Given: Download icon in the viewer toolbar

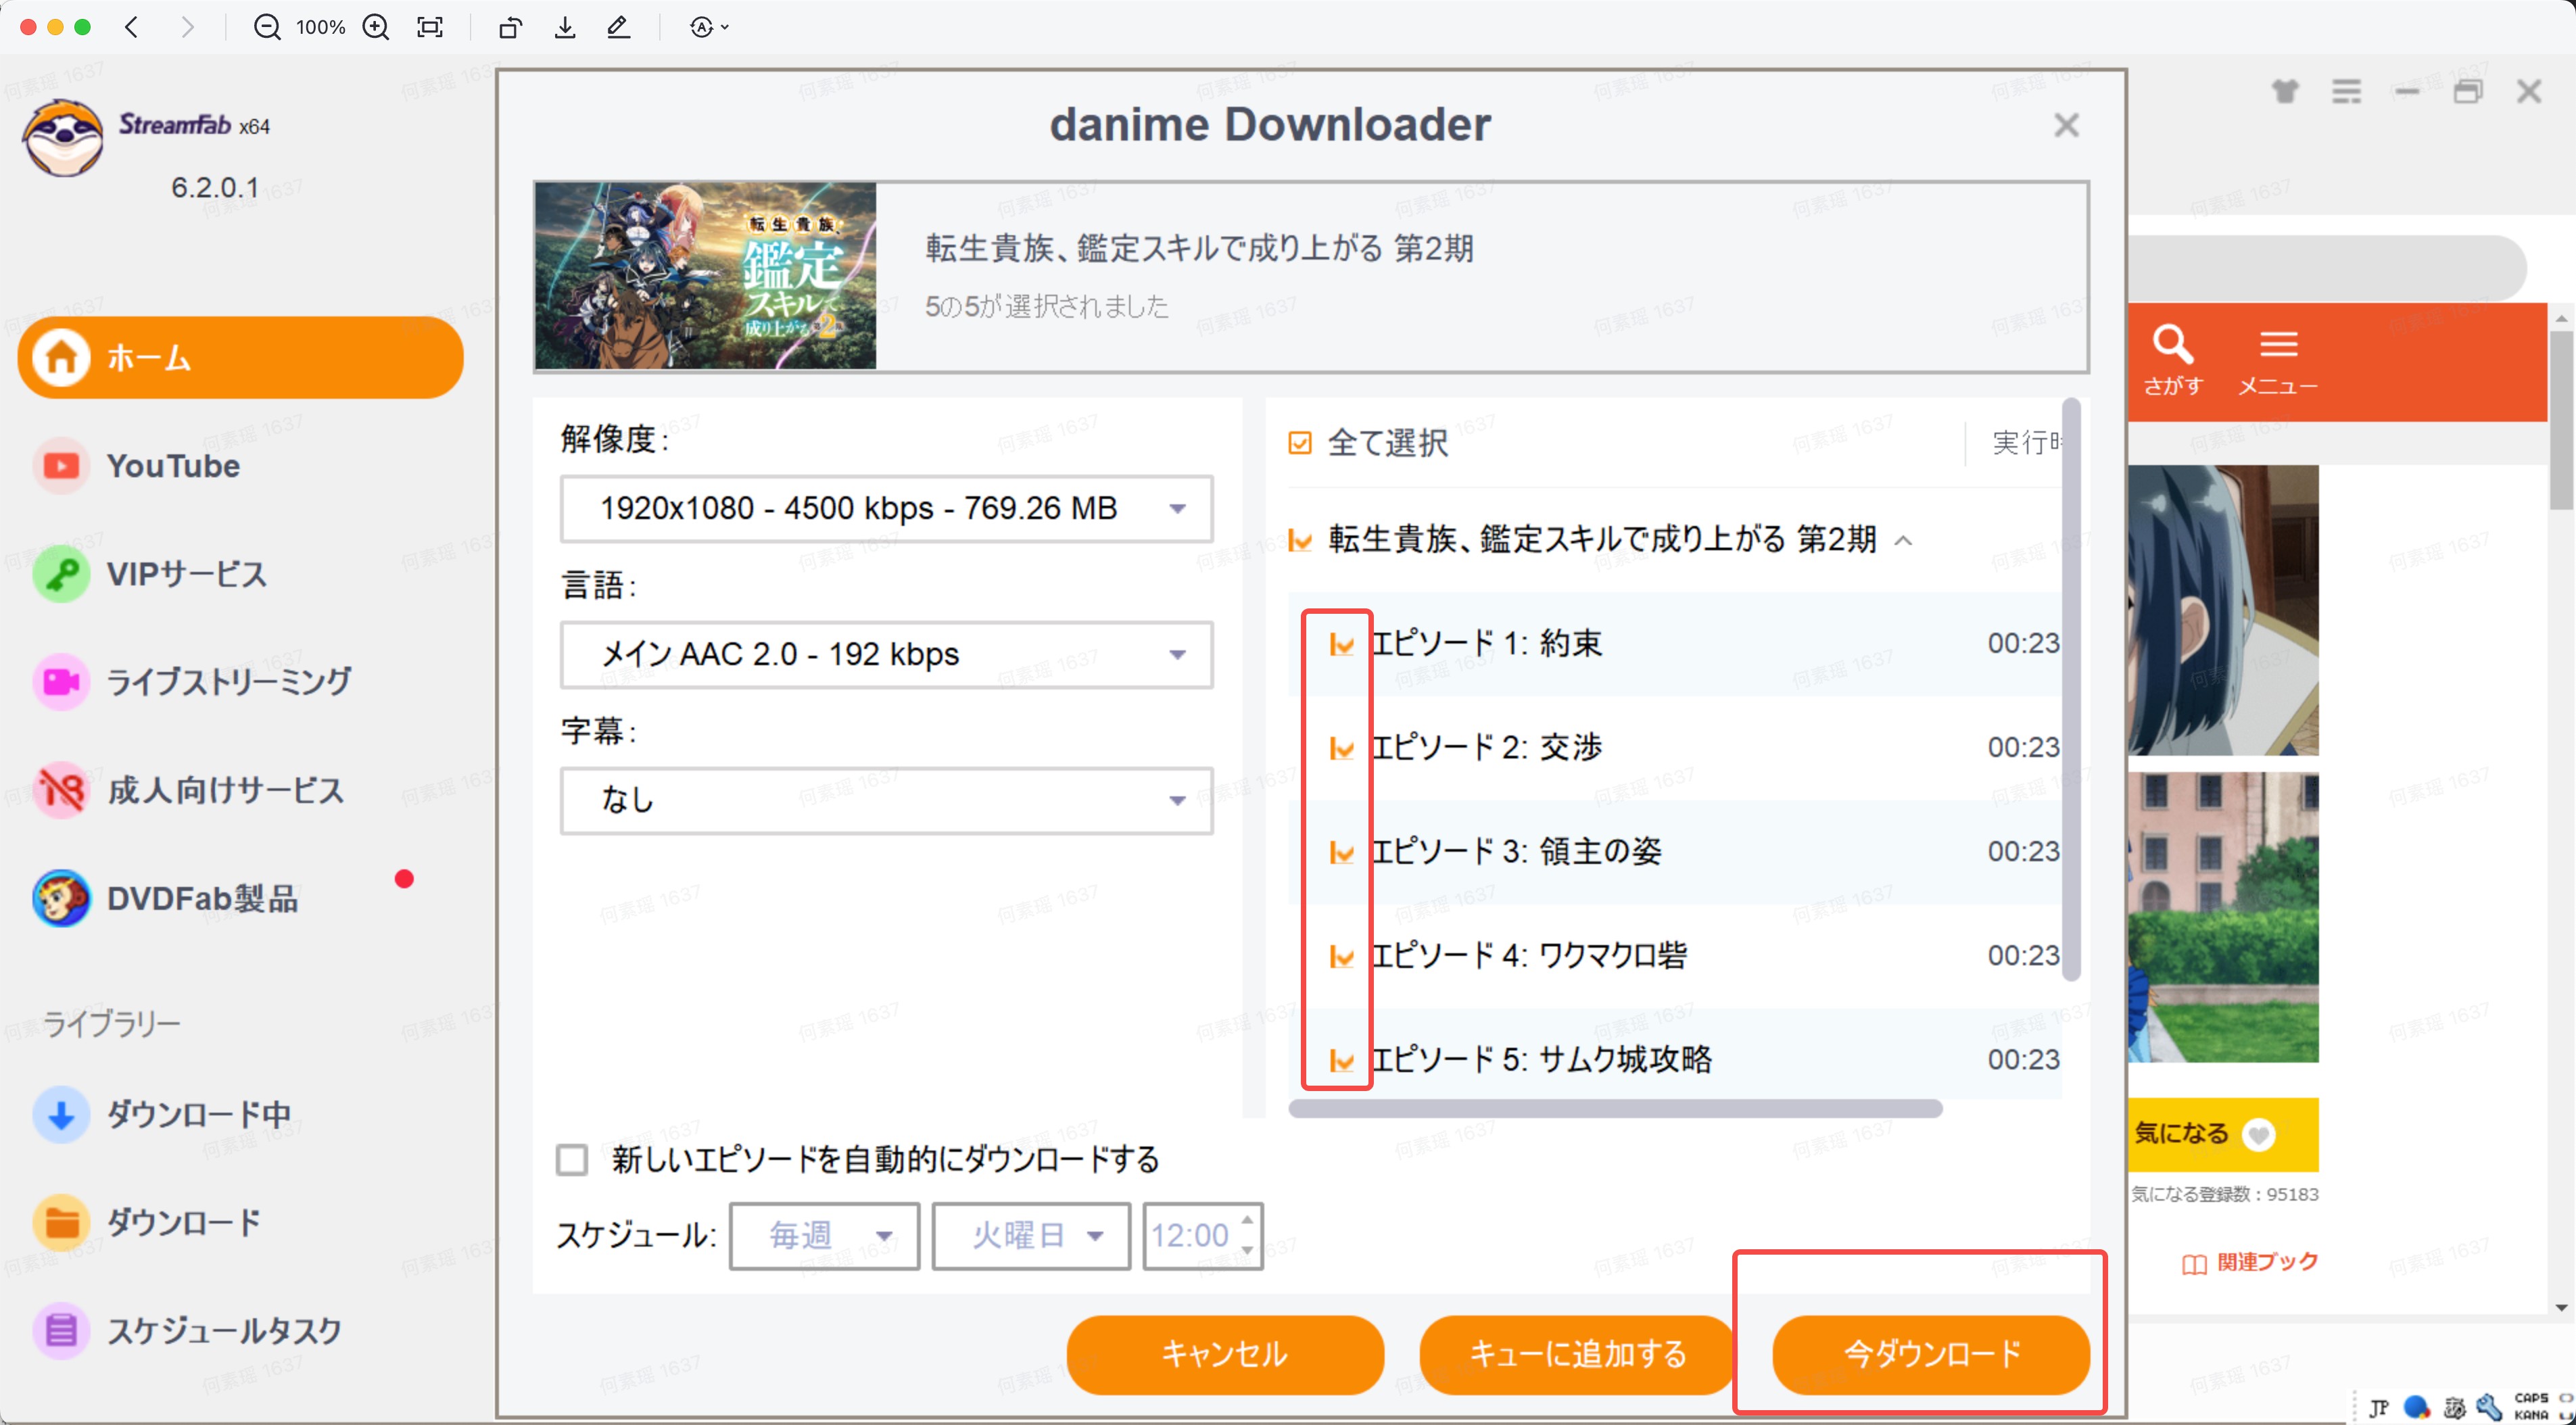Looking at the screenshot, I should 565,27.
